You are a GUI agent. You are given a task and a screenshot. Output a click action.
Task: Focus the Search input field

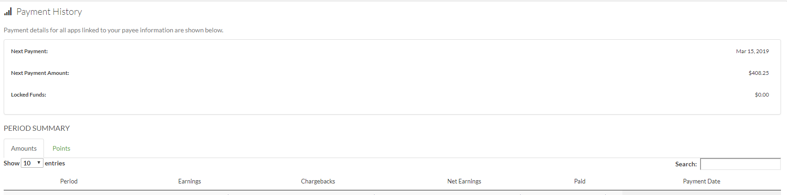(740, 164)
